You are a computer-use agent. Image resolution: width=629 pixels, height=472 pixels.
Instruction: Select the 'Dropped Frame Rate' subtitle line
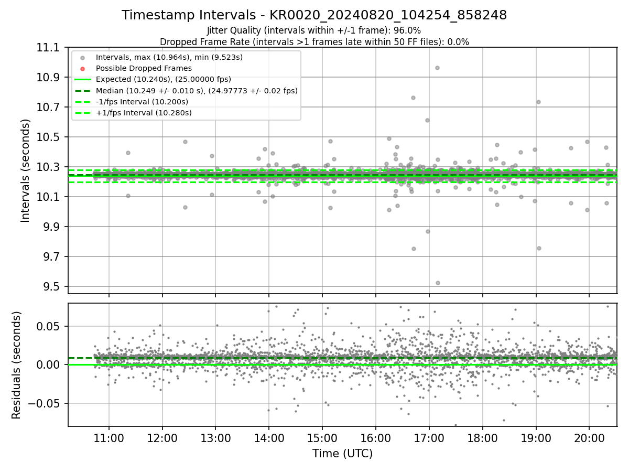(314, 42)
